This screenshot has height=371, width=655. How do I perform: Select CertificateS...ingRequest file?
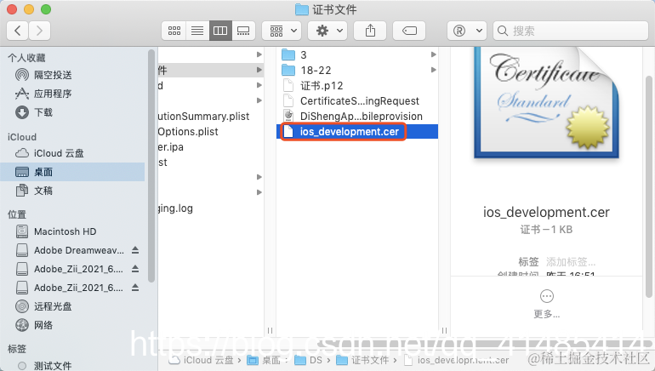coord(350,101)
